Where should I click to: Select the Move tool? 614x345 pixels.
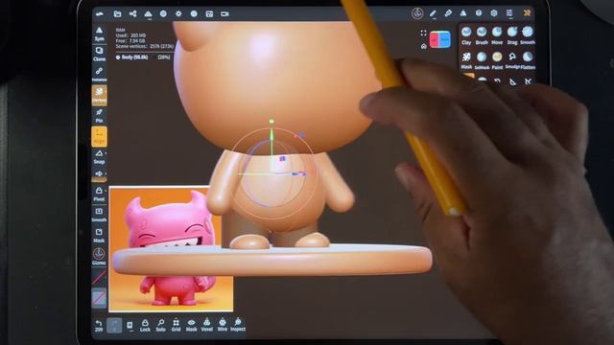(x=497, y=35)
